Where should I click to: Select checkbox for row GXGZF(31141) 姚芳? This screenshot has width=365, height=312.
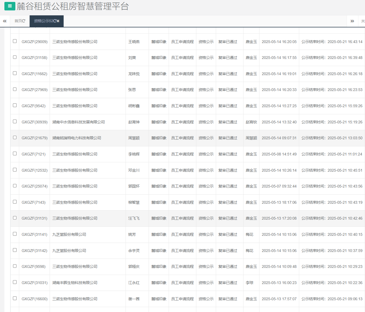[15, 234]
